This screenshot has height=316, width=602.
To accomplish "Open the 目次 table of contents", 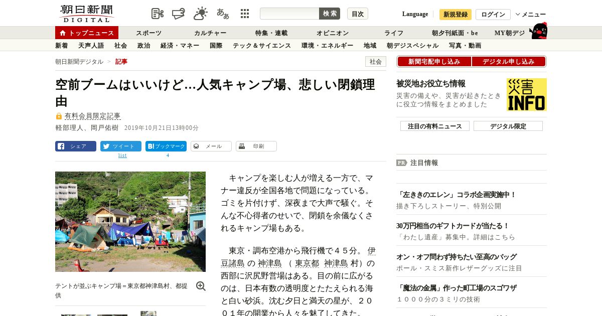I will click(x=358, y=14).
